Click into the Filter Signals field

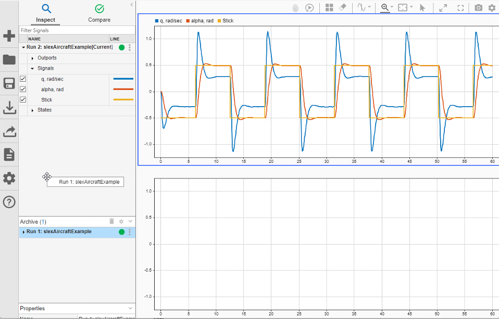click(77, 30)
